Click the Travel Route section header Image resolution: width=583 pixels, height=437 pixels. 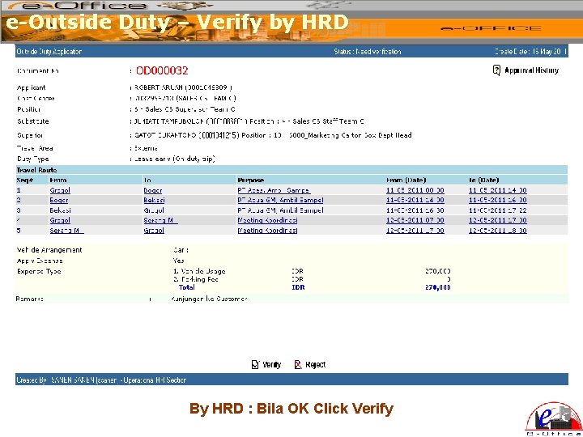[36, 170]
